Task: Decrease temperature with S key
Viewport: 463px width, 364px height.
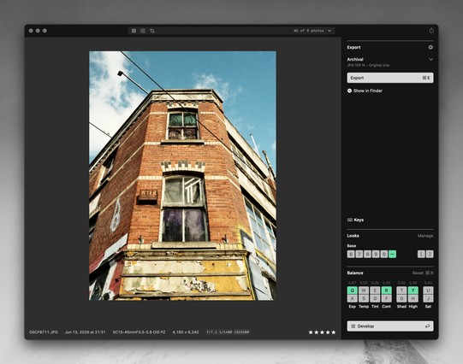Action: coord(364,298)
